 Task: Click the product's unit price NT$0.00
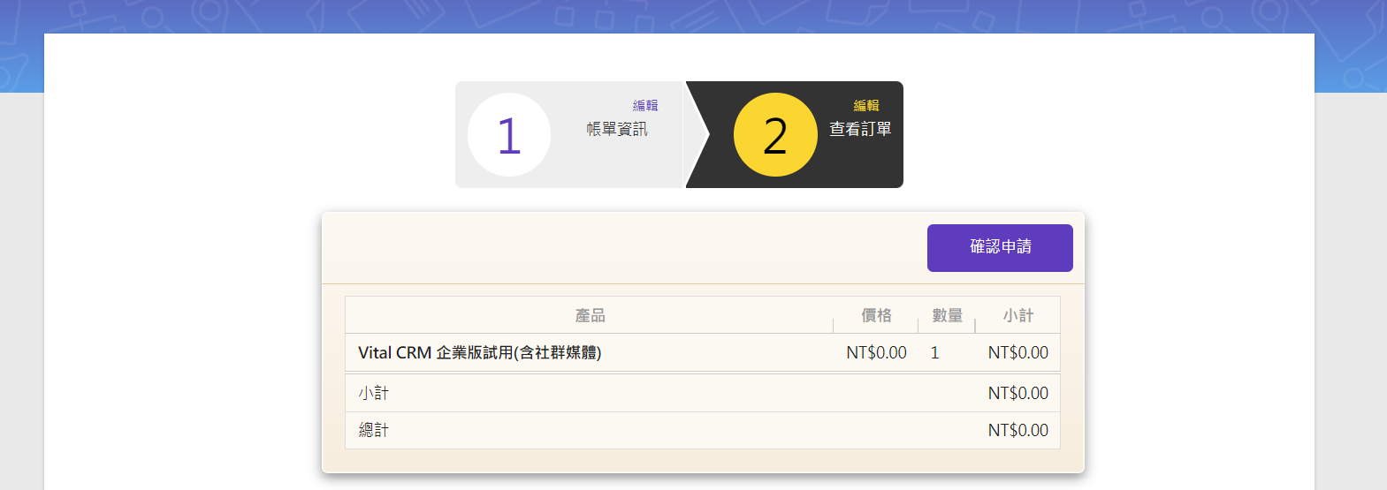click(876, 353)
